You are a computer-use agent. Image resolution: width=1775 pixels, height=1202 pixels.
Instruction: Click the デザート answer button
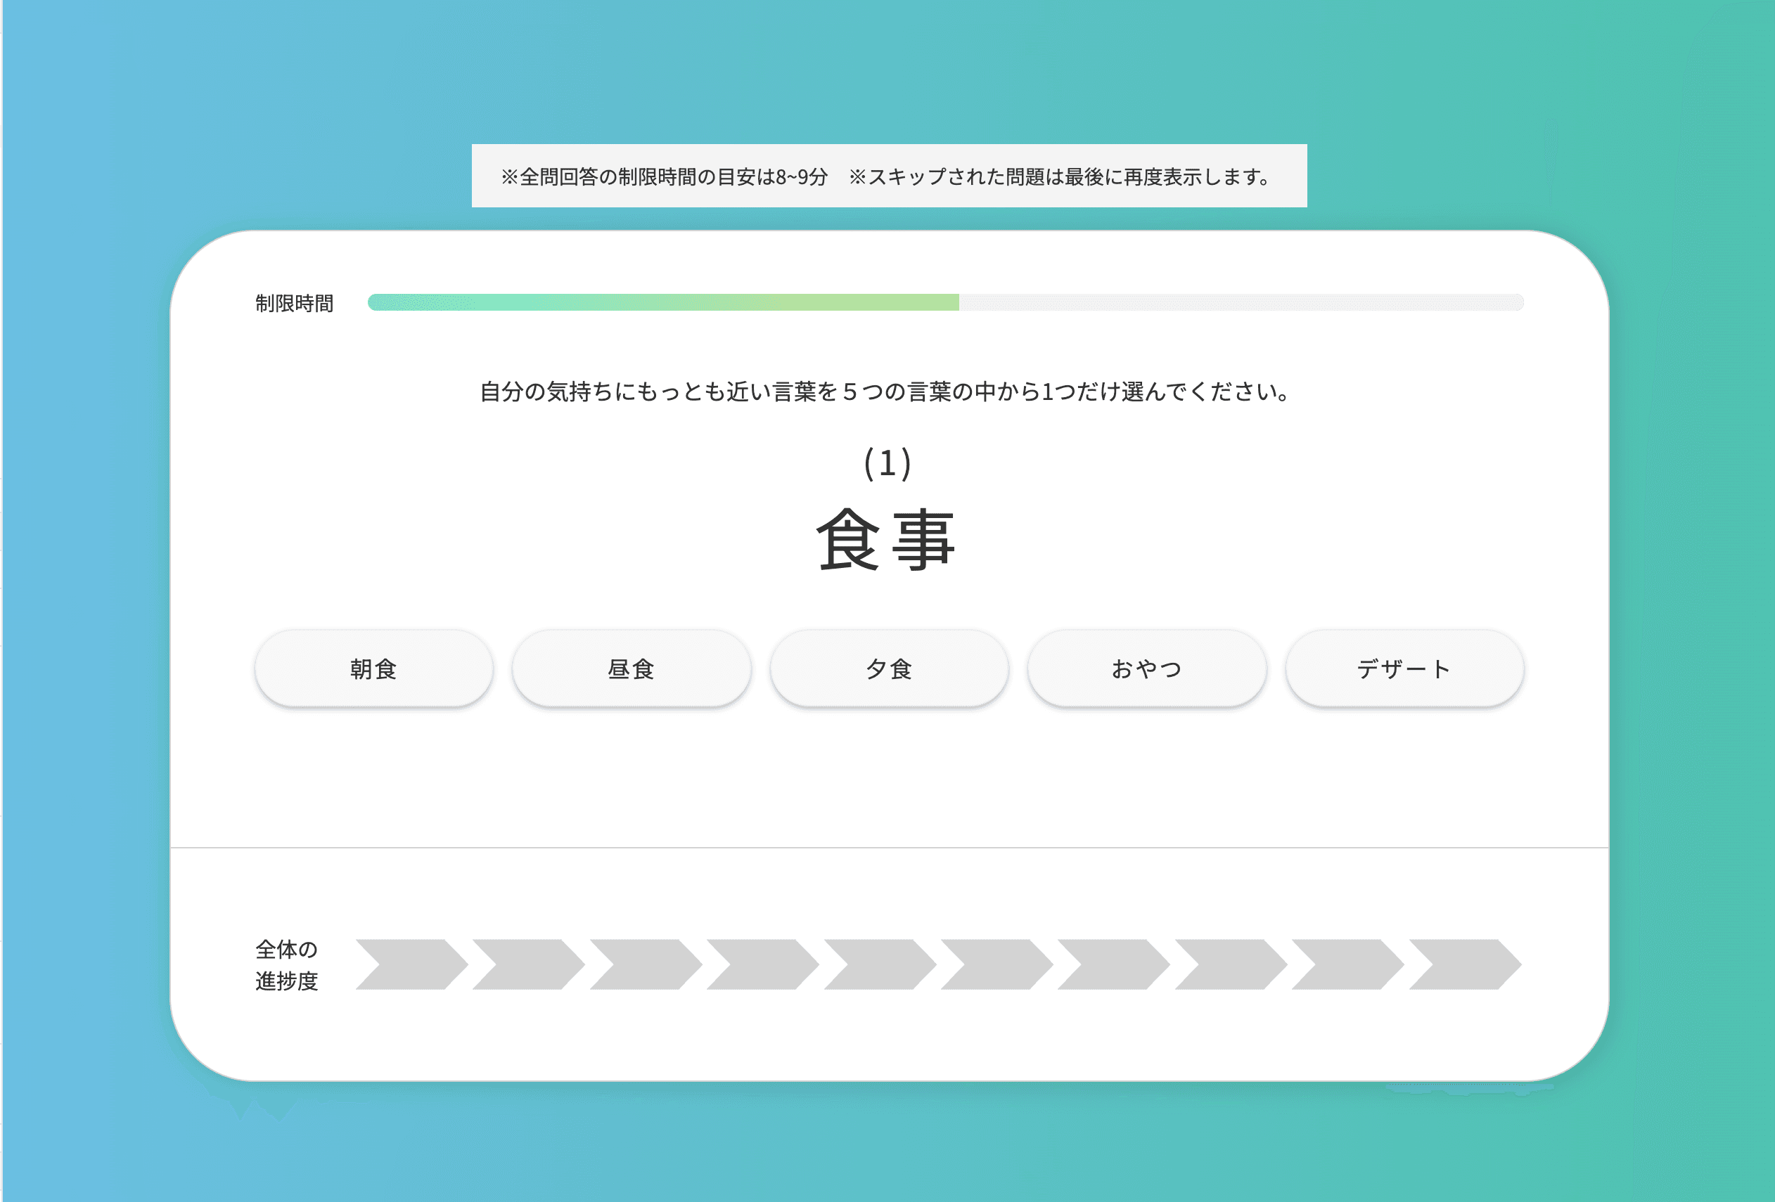[1404, 668]
